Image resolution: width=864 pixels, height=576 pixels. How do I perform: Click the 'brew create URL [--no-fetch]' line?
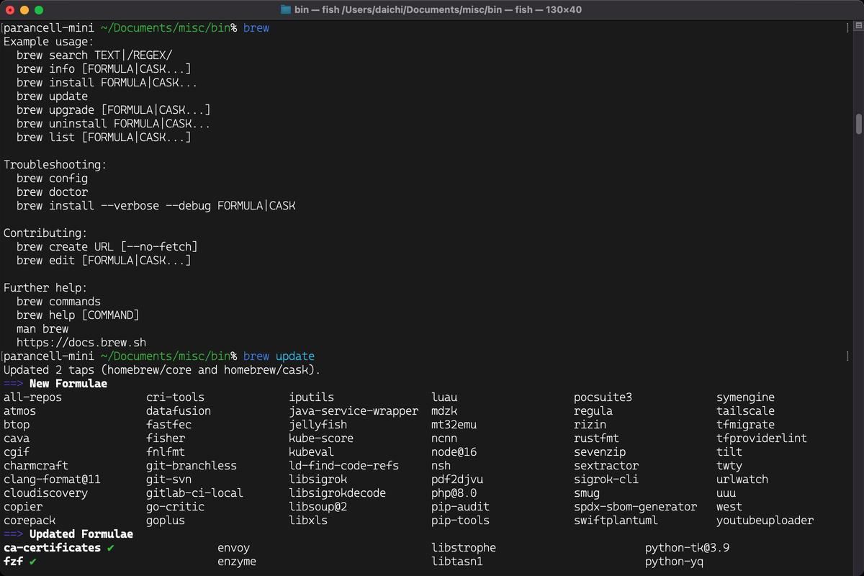[x=107, y=247]
